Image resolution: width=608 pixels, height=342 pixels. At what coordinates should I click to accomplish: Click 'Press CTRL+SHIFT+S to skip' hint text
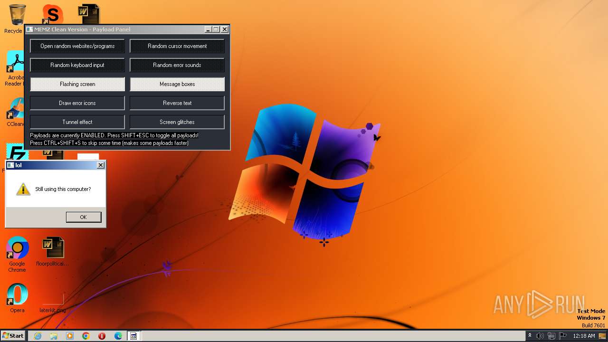(109, 143)
